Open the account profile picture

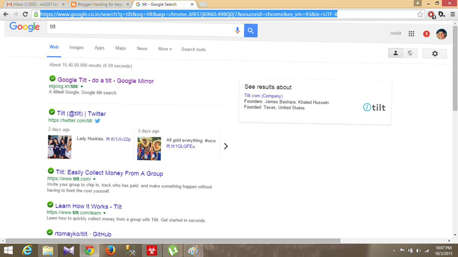[441, 34]
